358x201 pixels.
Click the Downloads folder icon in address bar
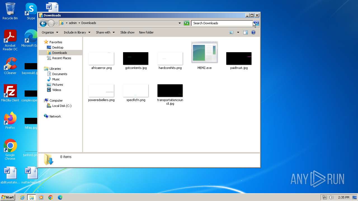[62, 23]
